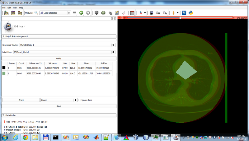Open the Modules Label Statistics dropdown
The height and width of the screenshot is (141, 249).
pyautogui.click(x=55, y=13)
